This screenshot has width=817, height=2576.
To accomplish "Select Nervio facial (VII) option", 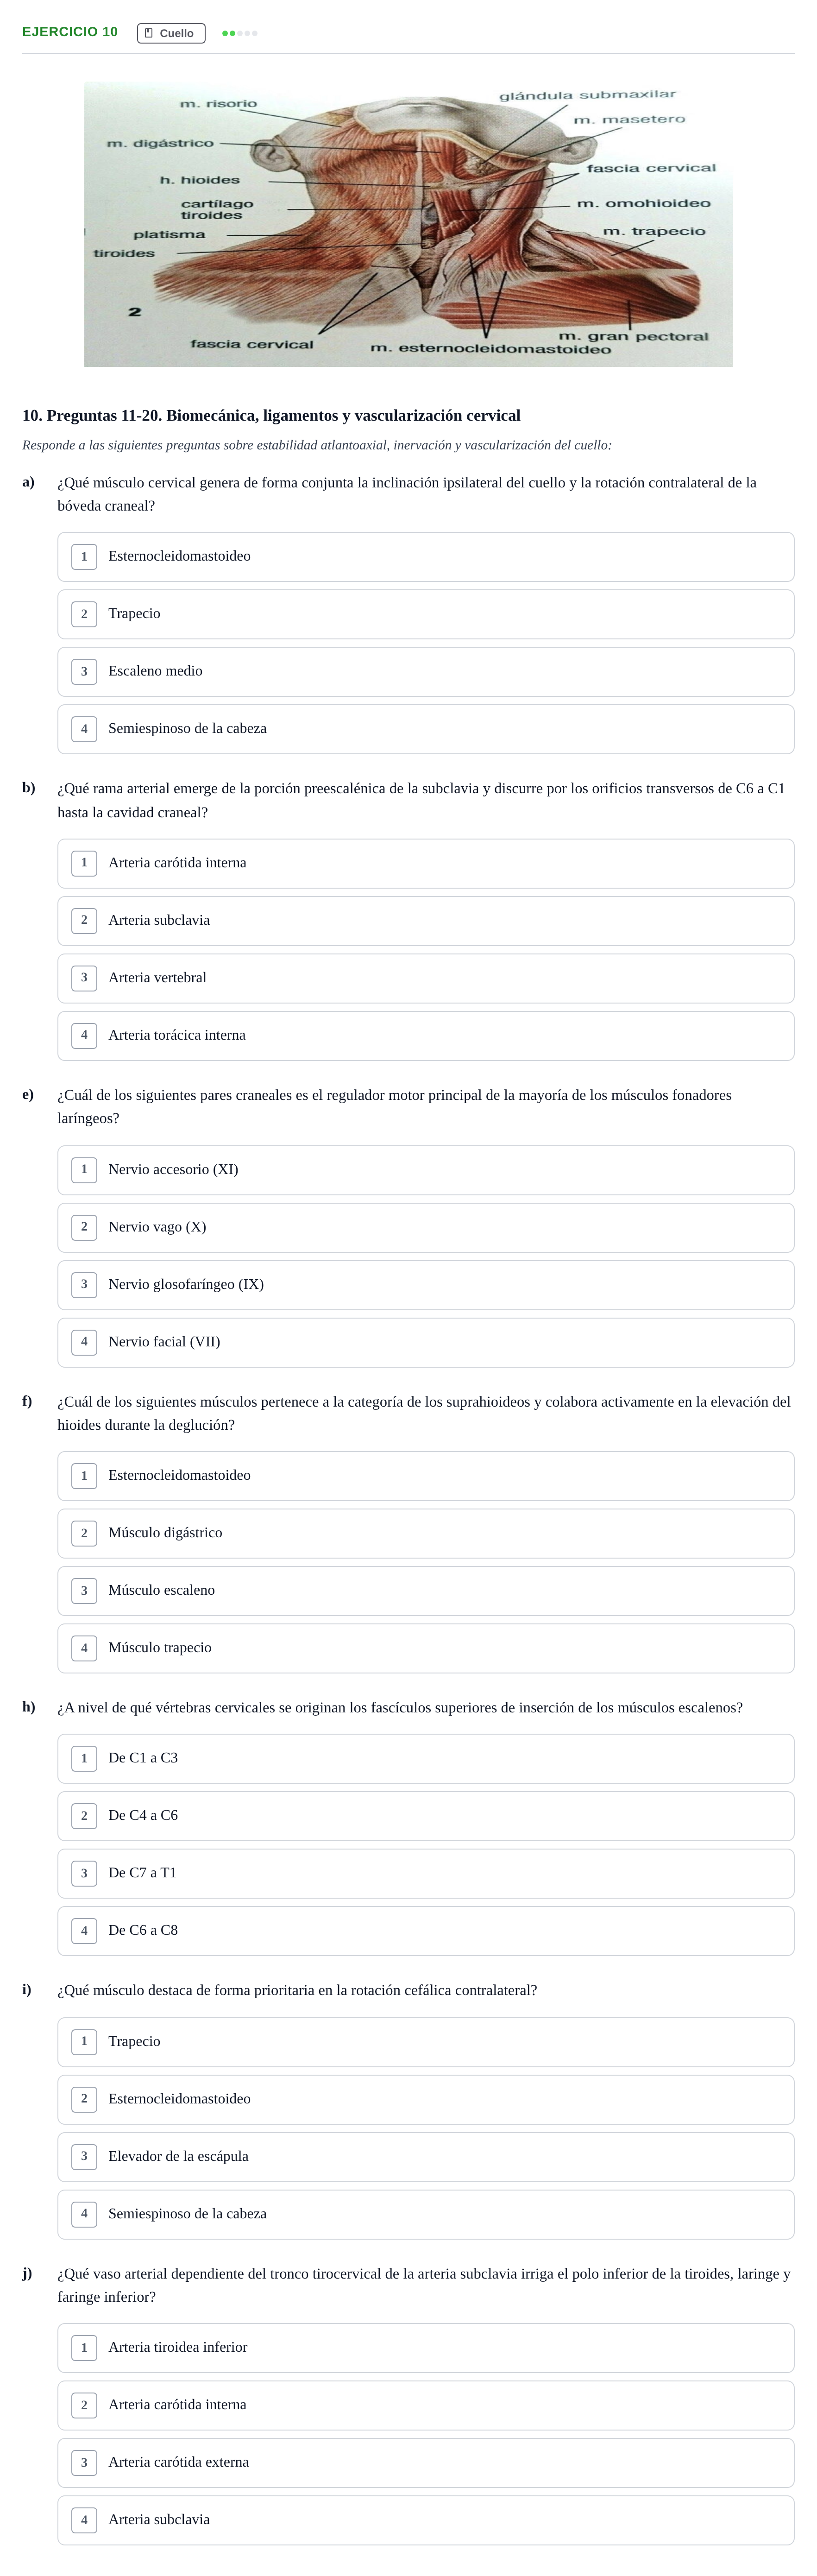I will pos(426,1343).
